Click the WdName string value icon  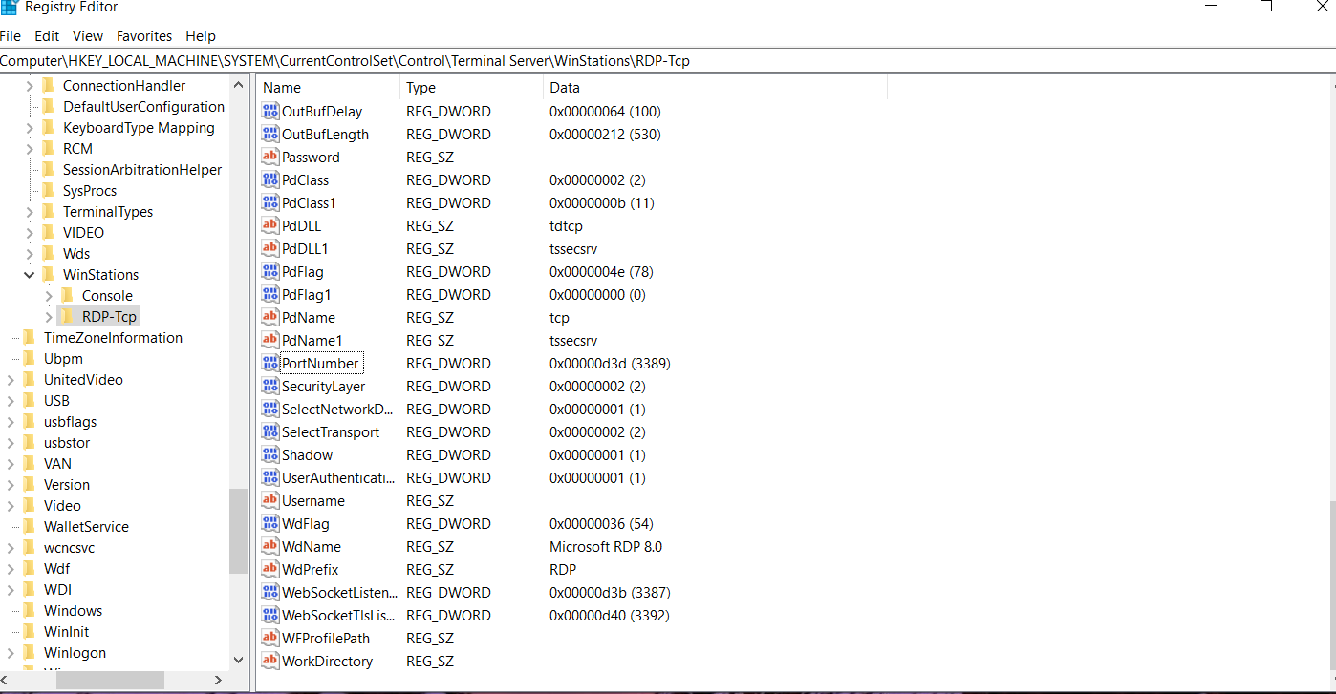pos(270,547)
